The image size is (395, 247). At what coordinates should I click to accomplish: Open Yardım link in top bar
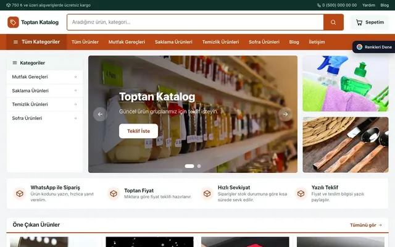pyautogui.click(x=368, y=5)
